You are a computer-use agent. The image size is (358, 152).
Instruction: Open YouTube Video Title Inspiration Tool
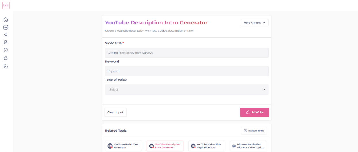[207, 146]
